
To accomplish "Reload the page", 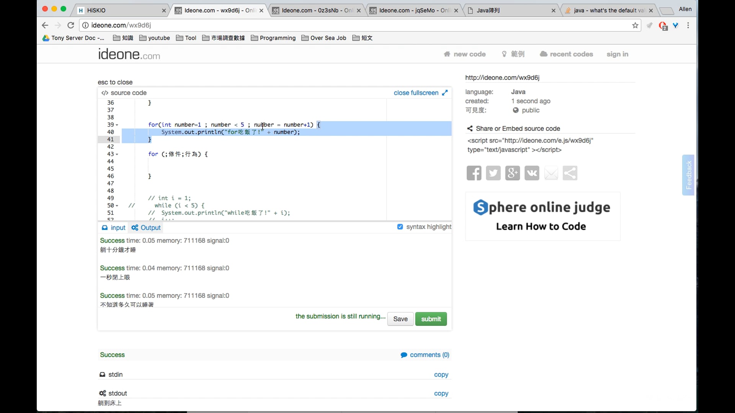I will [x=71, y=25].
